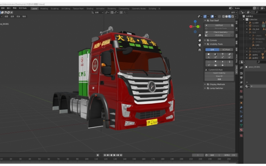The height and width of the screenshot is (166, 266).
Task: Click the icon right of VColoring
Action: tap(232, 35)
